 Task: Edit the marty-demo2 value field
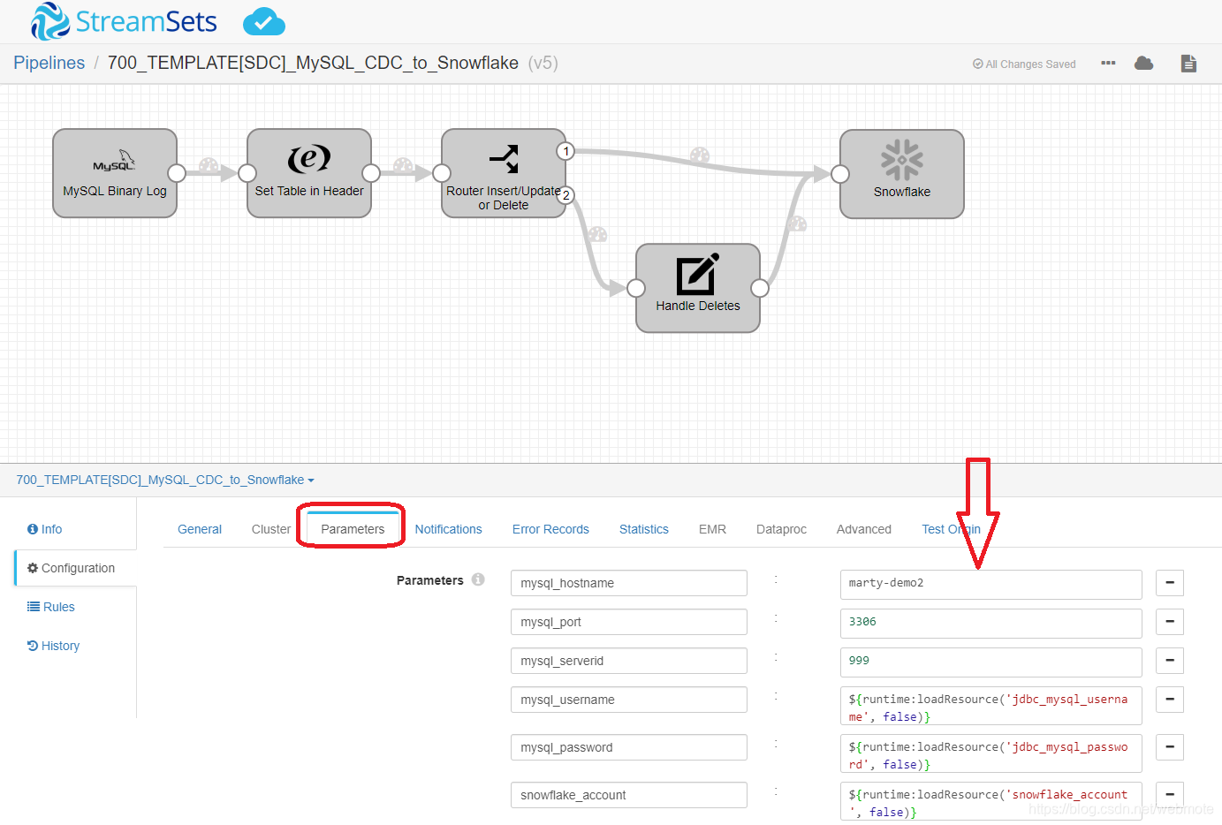click(991, 584)
